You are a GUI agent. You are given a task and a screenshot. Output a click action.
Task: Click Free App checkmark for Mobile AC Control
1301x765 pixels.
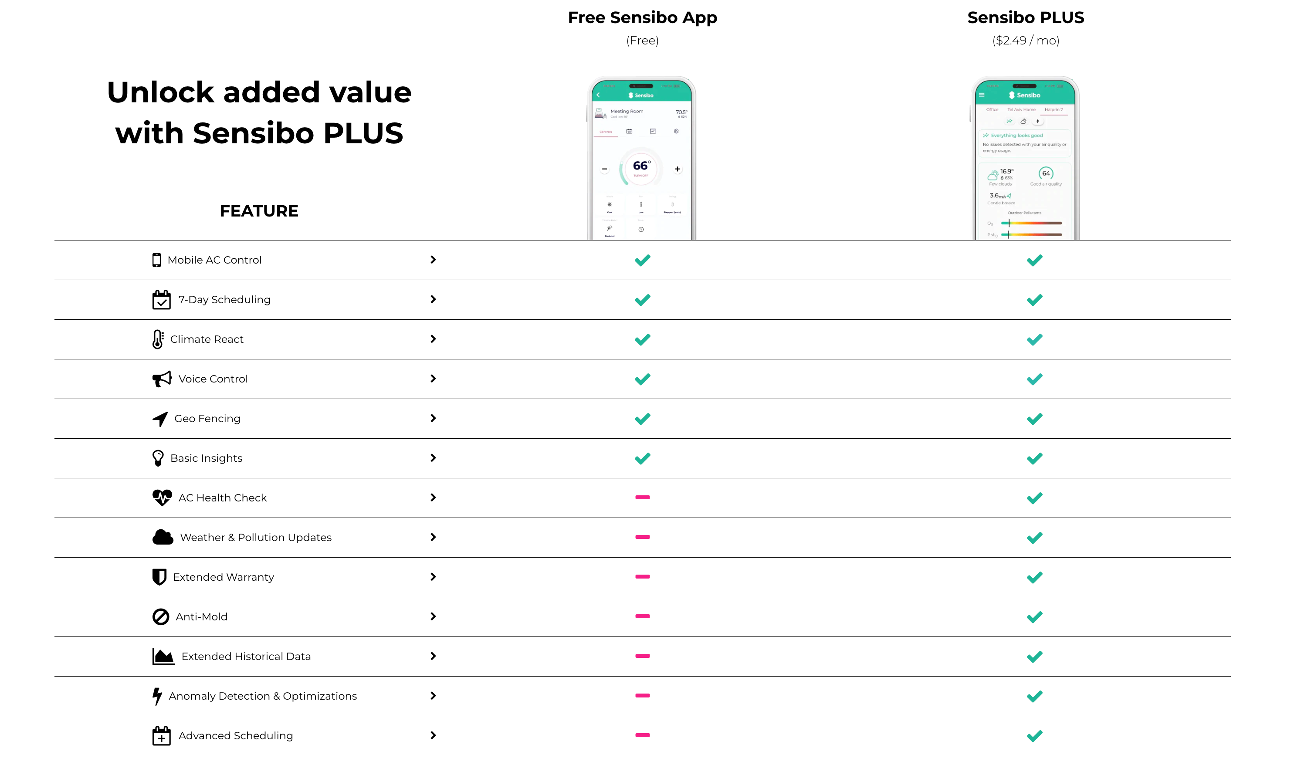pyautogui.click(x=642, y=260)
